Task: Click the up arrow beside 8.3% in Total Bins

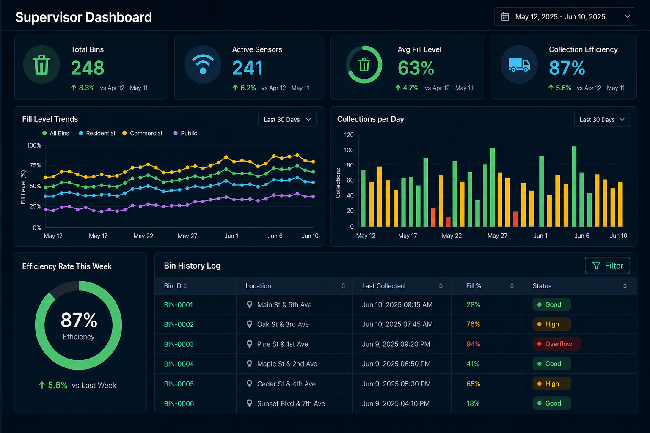Action: (74, 88)
